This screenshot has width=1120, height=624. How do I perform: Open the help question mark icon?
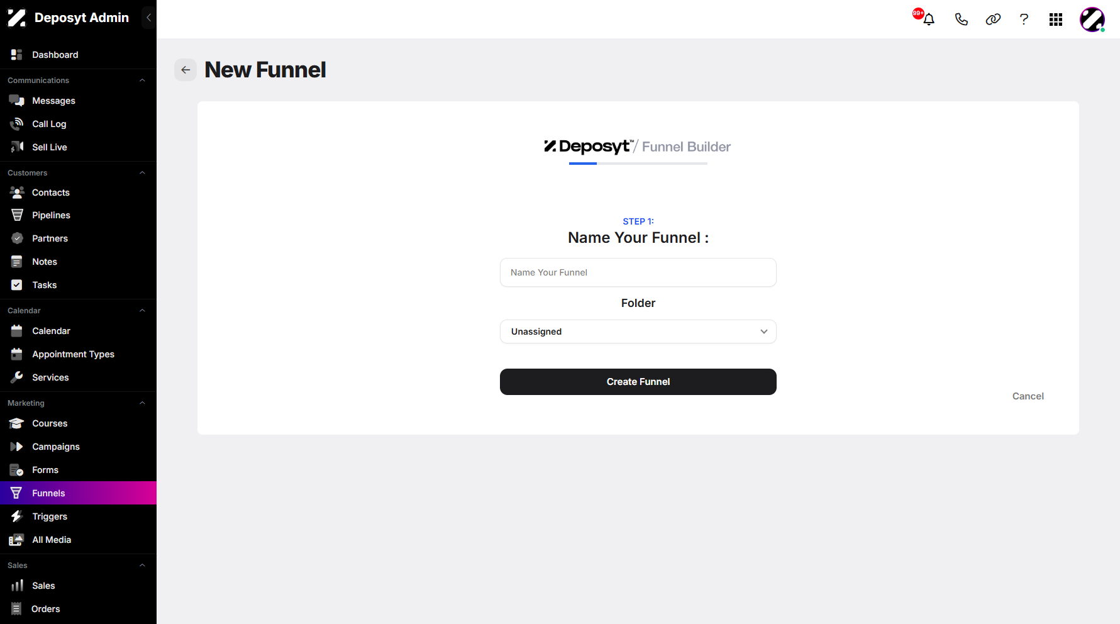point(1024,19)
